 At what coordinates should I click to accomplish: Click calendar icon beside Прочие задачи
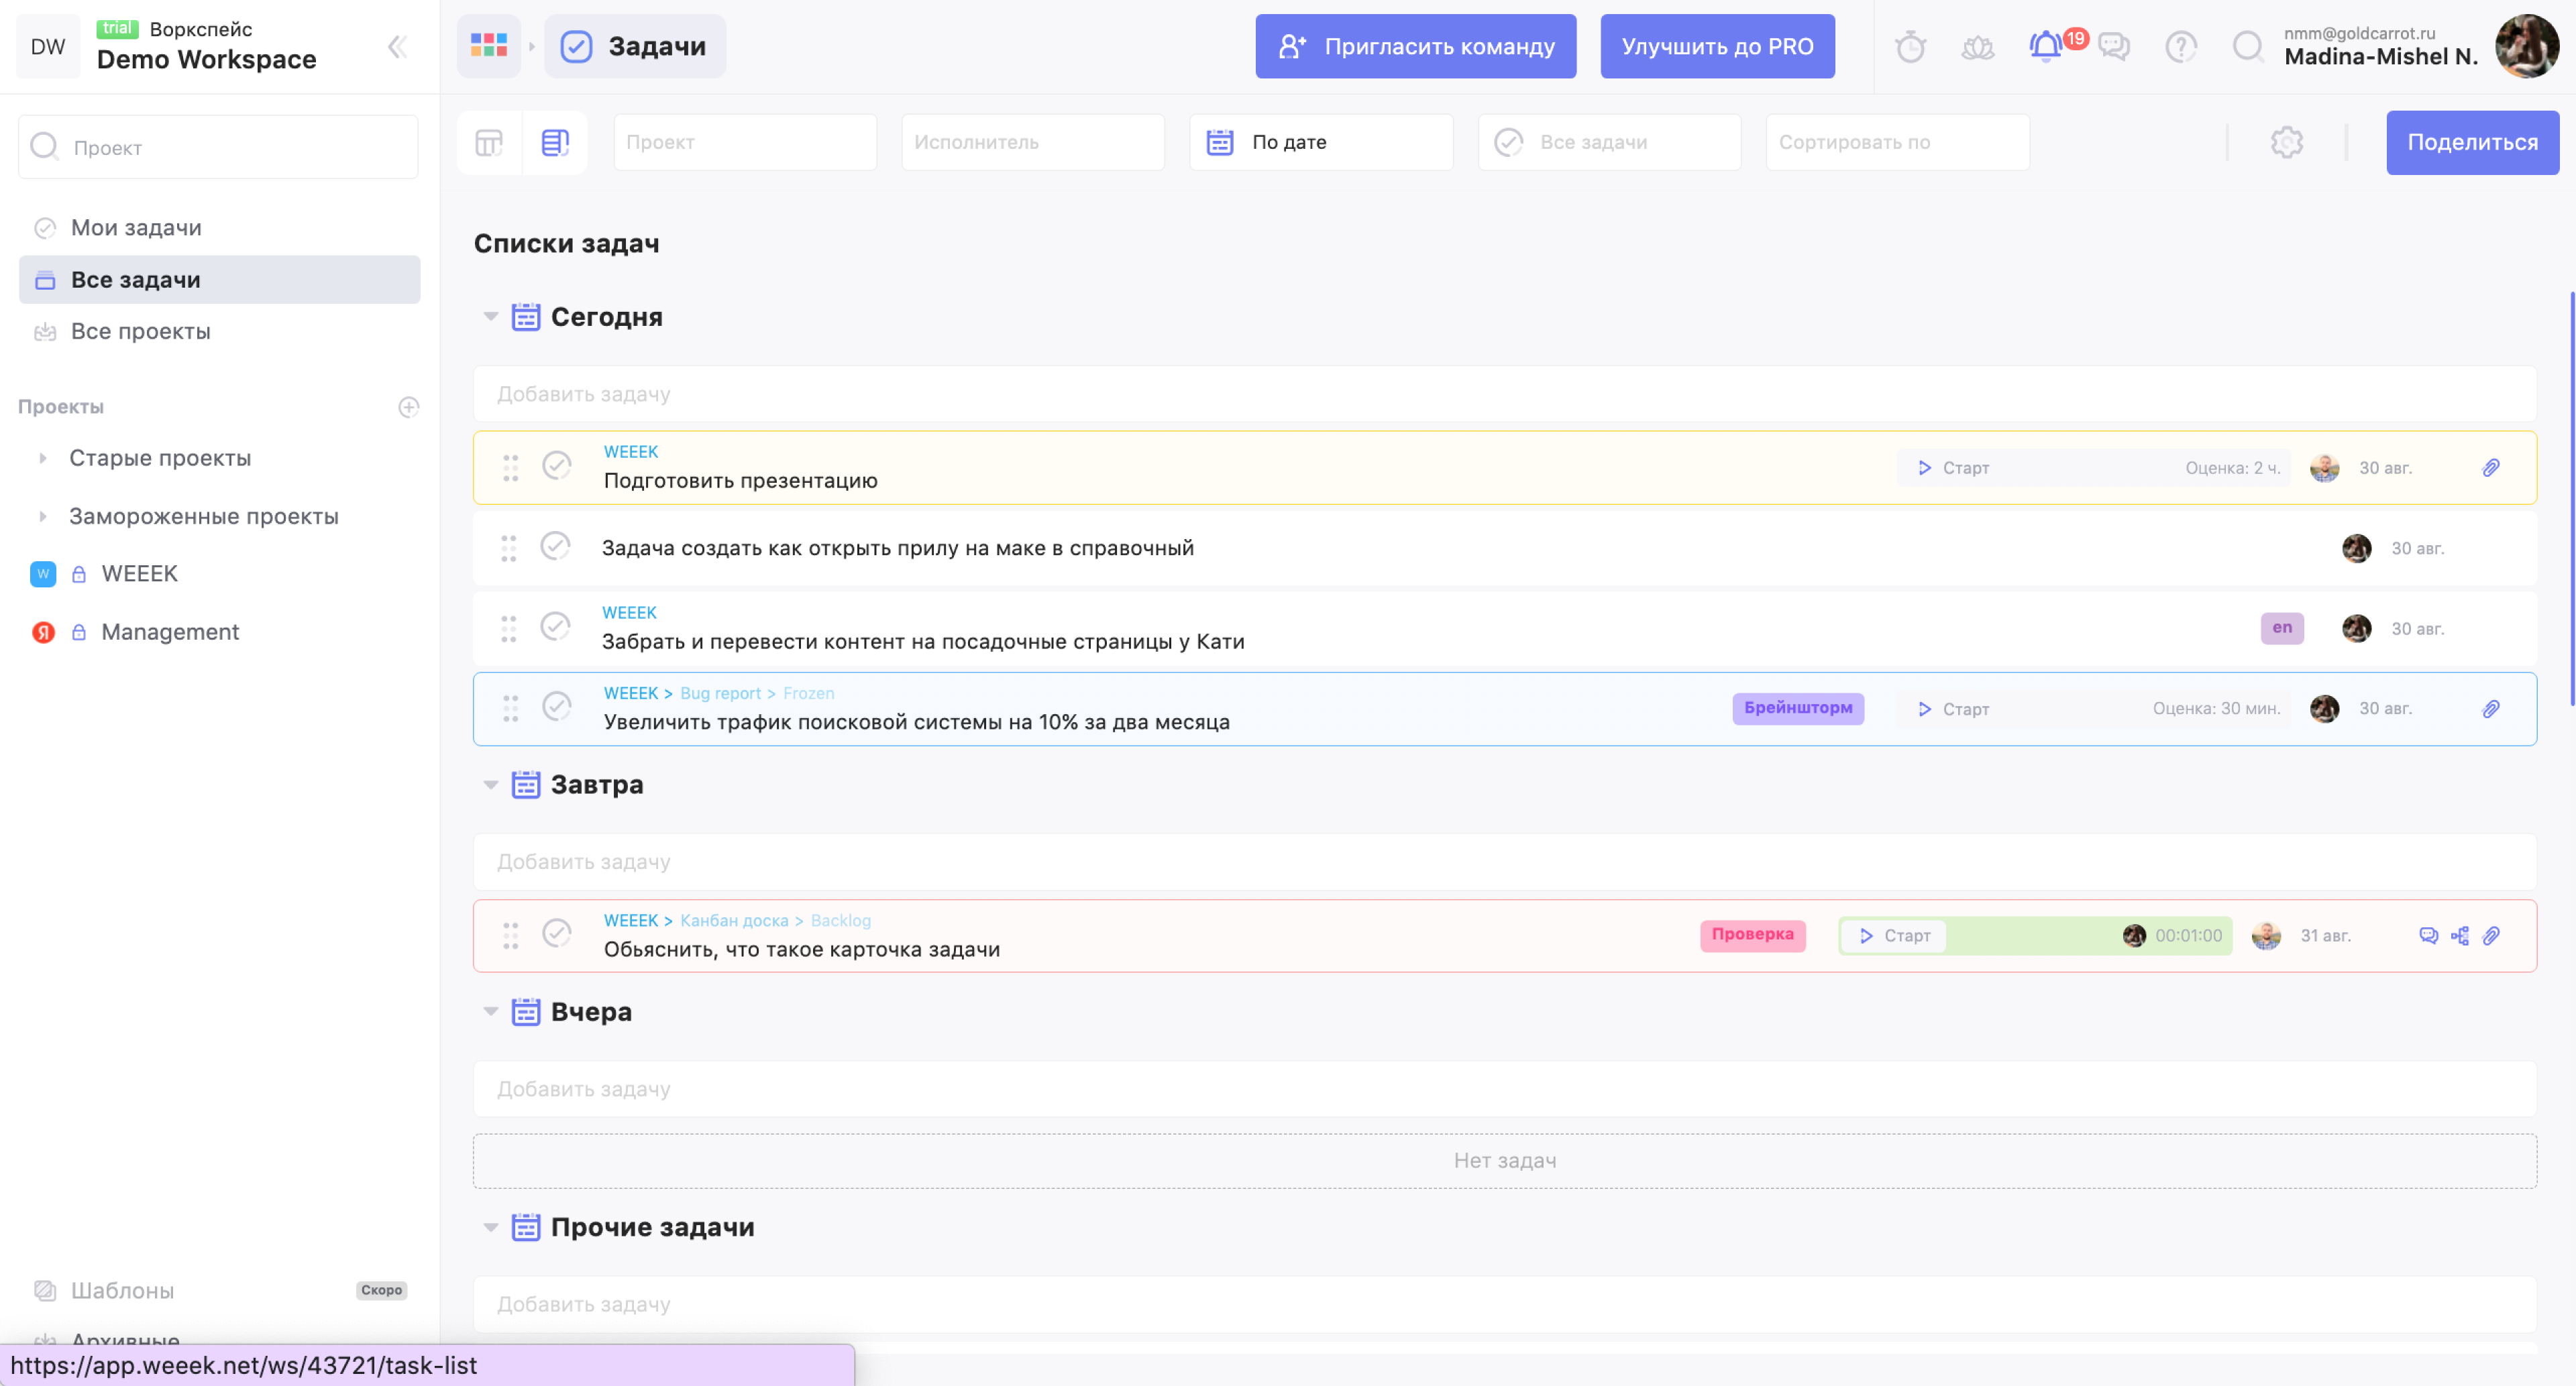[525, 1227]
